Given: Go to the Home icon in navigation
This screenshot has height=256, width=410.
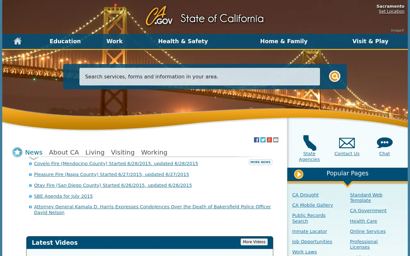Looking at the screenshot, I should 18,41.
